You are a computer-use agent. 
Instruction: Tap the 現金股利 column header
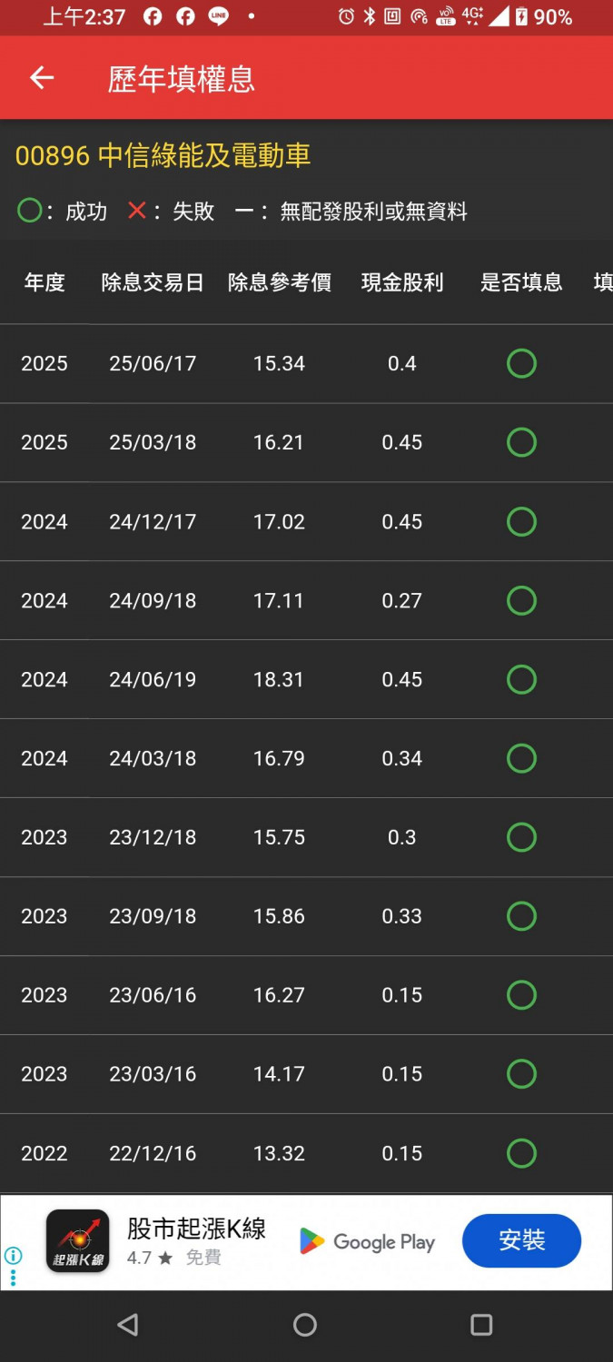pos(402,282)
